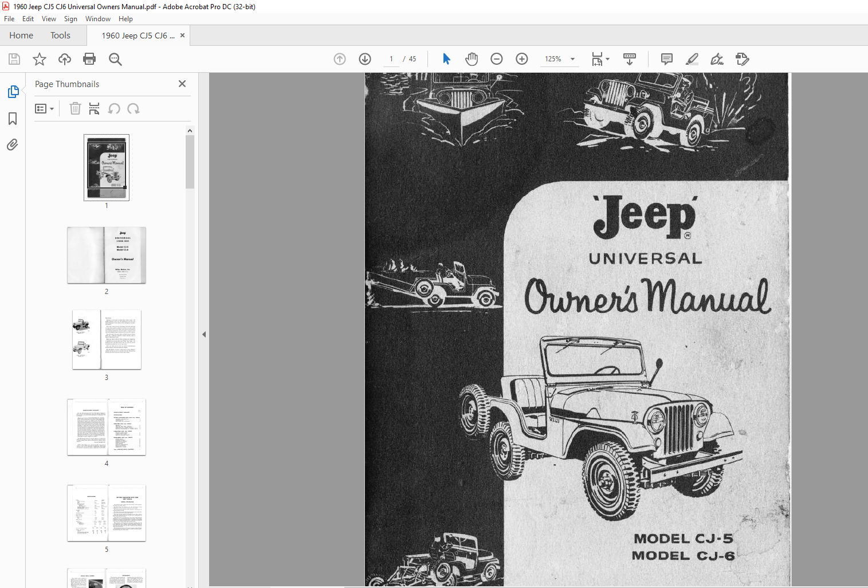
Task: Zoom out with the minus button
Action: (497, 59)
